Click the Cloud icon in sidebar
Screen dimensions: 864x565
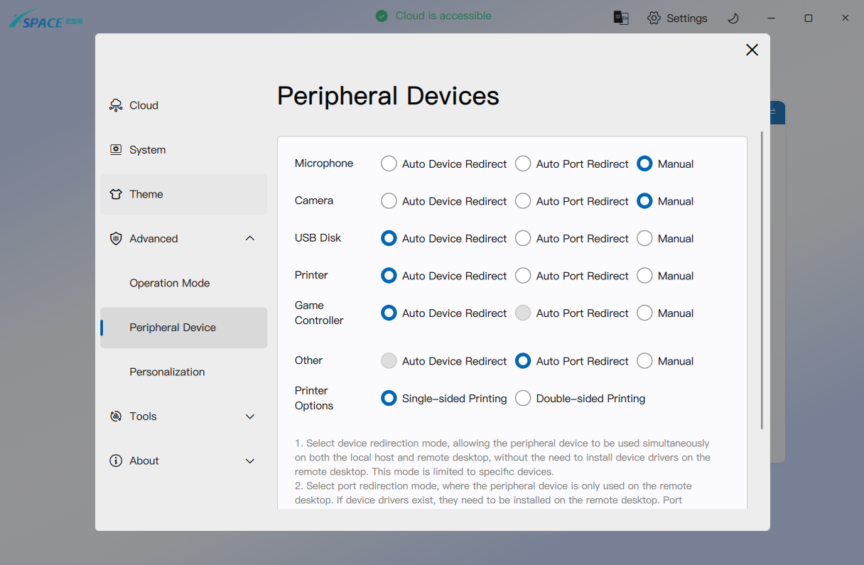point(116,105)
